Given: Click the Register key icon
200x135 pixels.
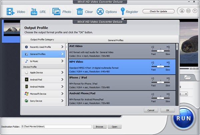Looking at the screenshot, I should (x=123, y=11).
